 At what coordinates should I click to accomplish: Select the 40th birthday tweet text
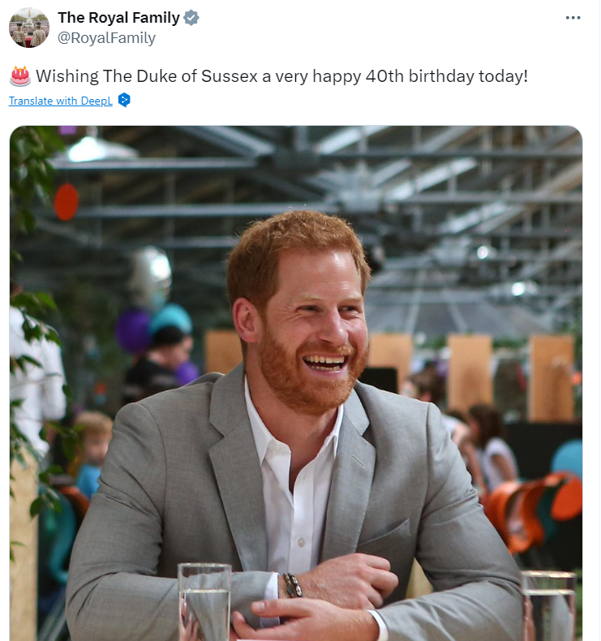point(281,76)
